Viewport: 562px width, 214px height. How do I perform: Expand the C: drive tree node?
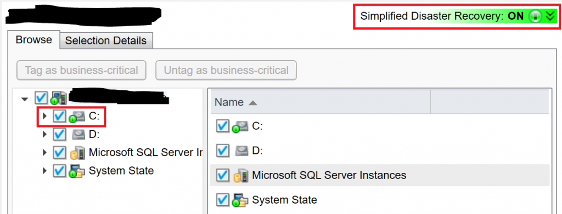click(45, 116)
